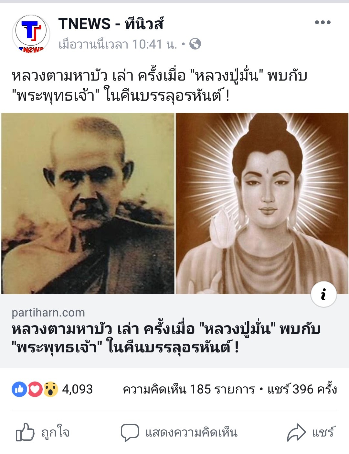Open the TNEWS - ทีนิวส์ page name

pyautogui.click(x=111, y=24)
